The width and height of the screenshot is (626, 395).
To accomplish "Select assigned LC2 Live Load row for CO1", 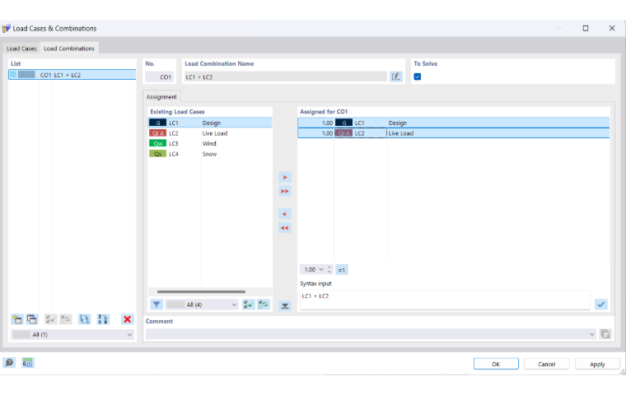I will (454, 133).
